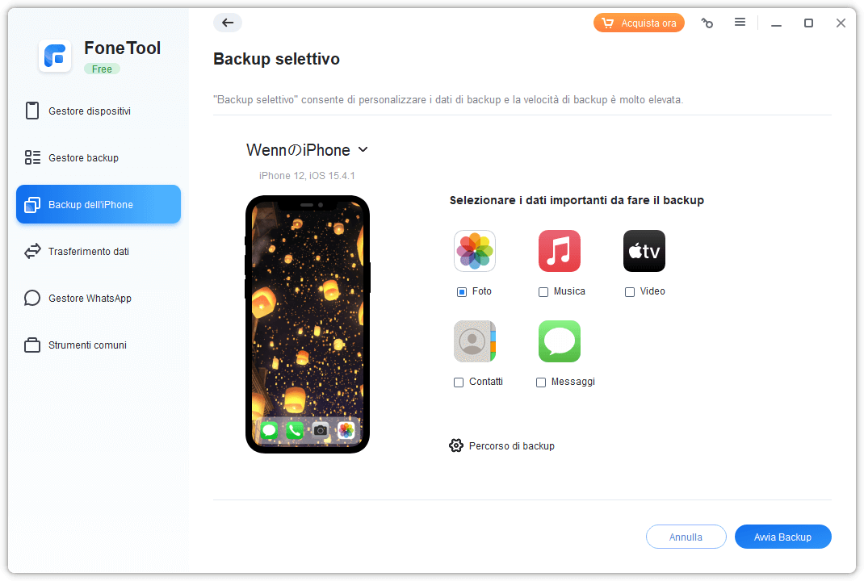Click the Music app icon
The image size is (864, 581).
pos(560,251)
